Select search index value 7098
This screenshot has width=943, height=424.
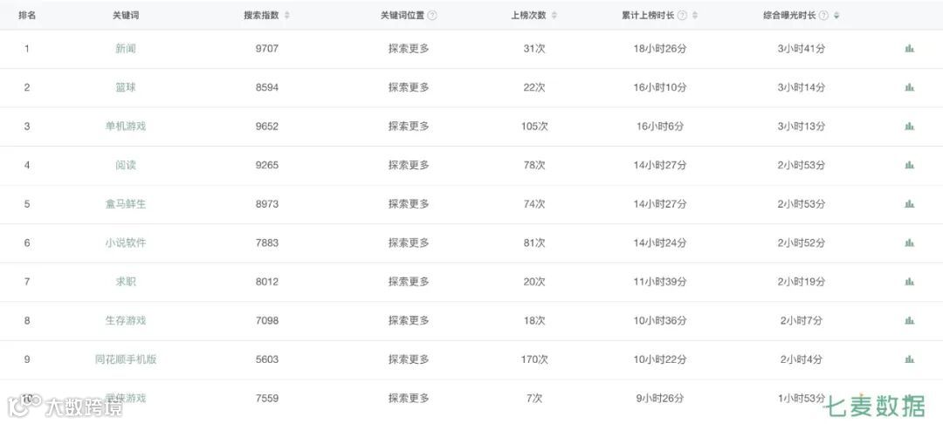point(267,321)
